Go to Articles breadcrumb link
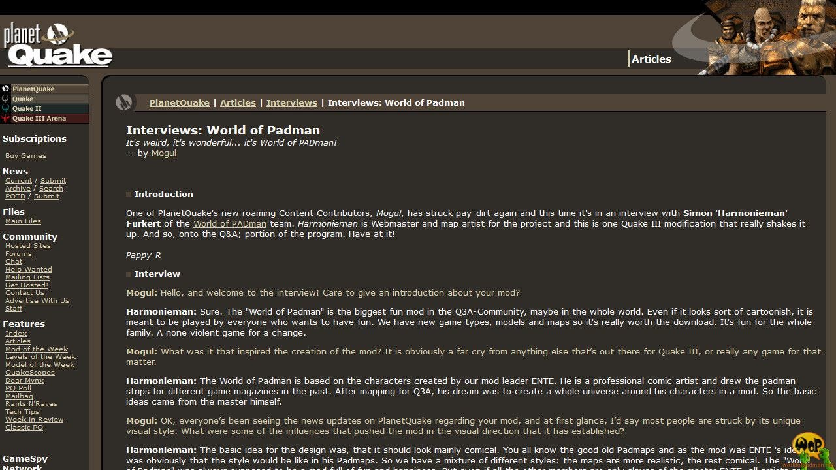The image size is (836, 470). (x=238, y=102)
